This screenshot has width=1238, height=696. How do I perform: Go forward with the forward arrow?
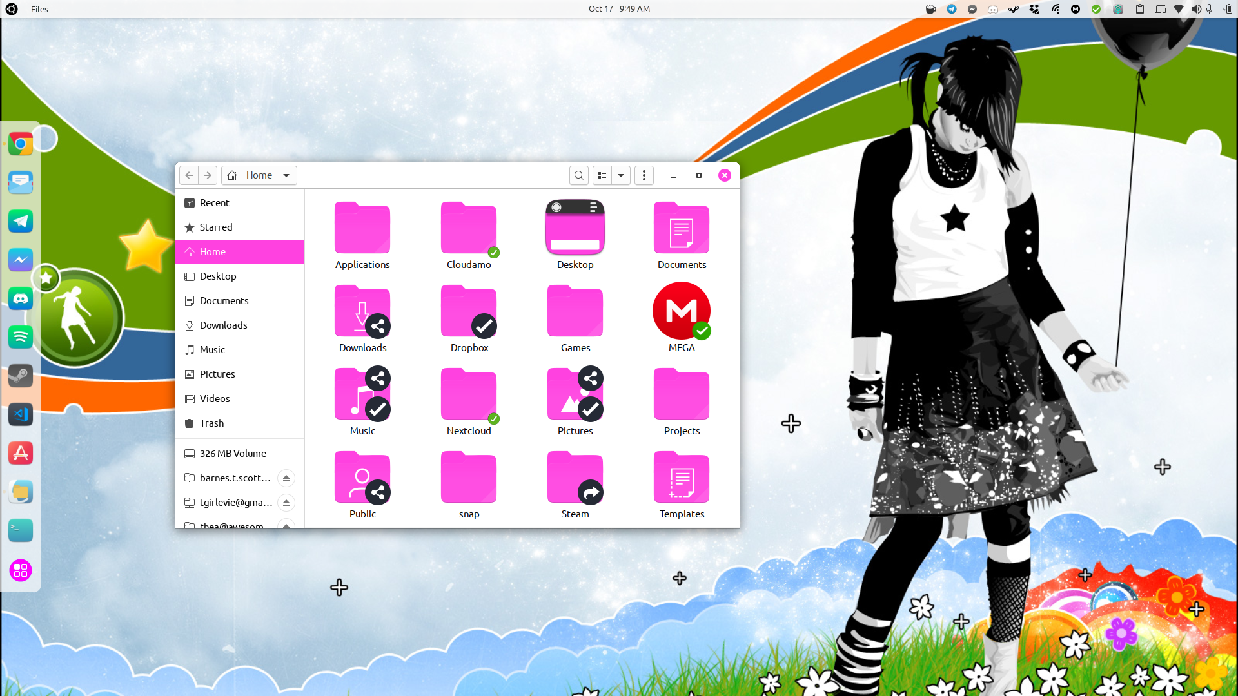coord(208,175)
